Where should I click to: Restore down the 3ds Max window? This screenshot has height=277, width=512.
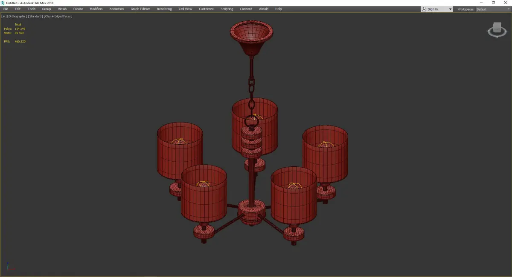493,3
